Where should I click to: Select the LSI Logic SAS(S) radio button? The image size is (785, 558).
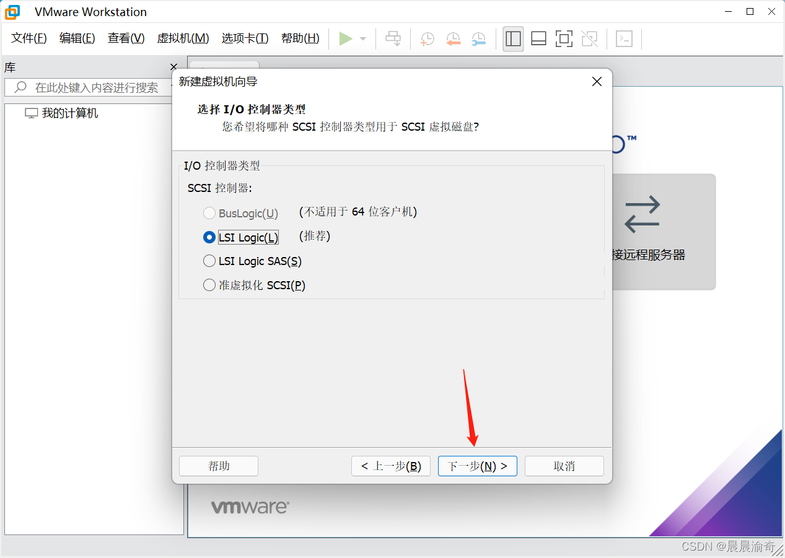click(x=209, y=261)
